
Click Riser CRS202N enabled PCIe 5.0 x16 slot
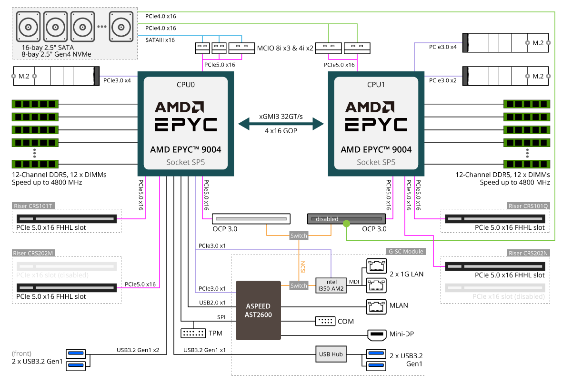[x=495, y=266]
